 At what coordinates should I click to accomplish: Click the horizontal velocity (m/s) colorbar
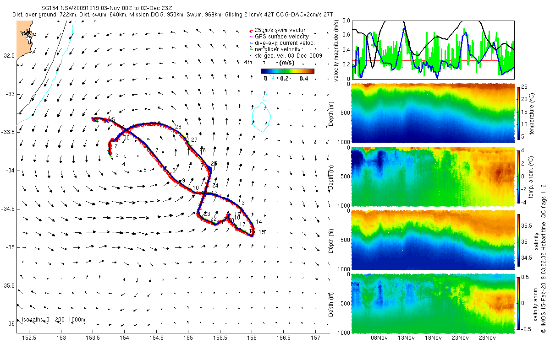coord(287,71)
